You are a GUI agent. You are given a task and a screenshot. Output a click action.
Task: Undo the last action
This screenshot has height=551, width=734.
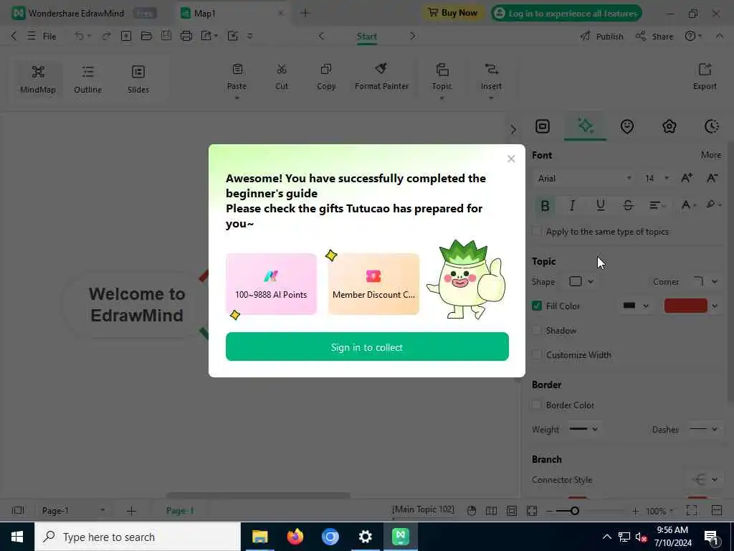click(79, 36)
